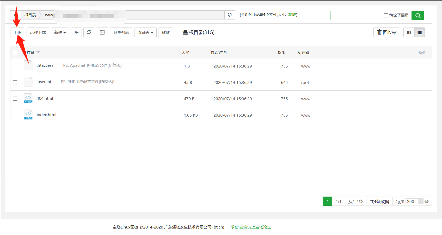The height and width of the screenshot is (235, 442).
Task: Switch to list view layout
Action: click(x=420, y=32)
